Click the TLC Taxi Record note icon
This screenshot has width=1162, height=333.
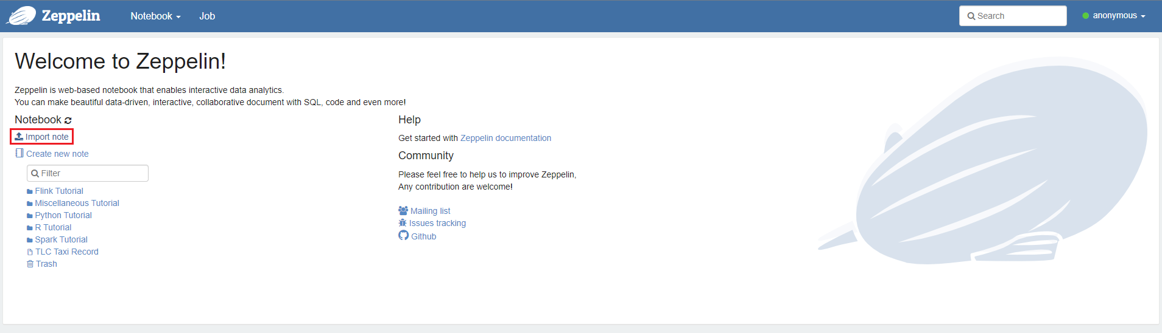(x=30, y=252)
